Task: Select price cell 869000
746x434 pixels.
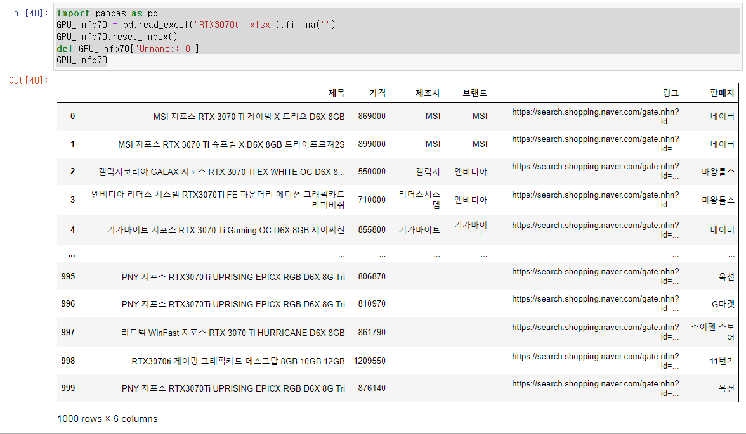Action: tap(372, 117)
